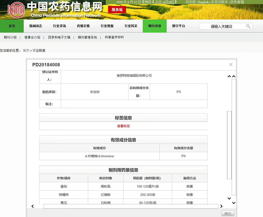263x217 pixels.
Task: Click the left arrow of the horizontal scrollbar
Action: pos(33,206)
